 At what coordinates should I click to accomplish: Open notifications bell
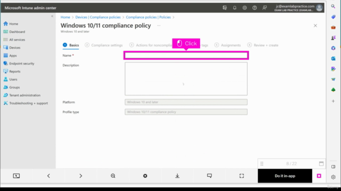234,8
